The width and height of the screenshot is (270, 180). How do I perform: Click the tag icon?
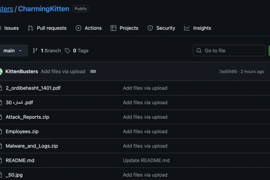(x=67, y=51)
